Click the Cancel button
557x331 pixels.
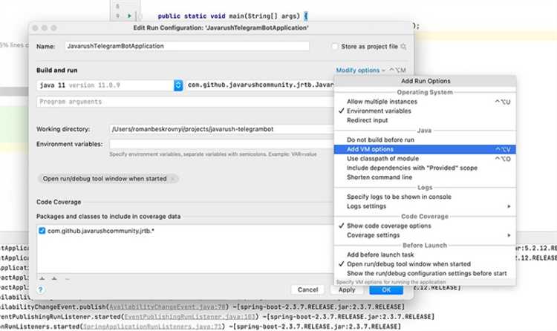pyautogui.click(x=307, y=289)
